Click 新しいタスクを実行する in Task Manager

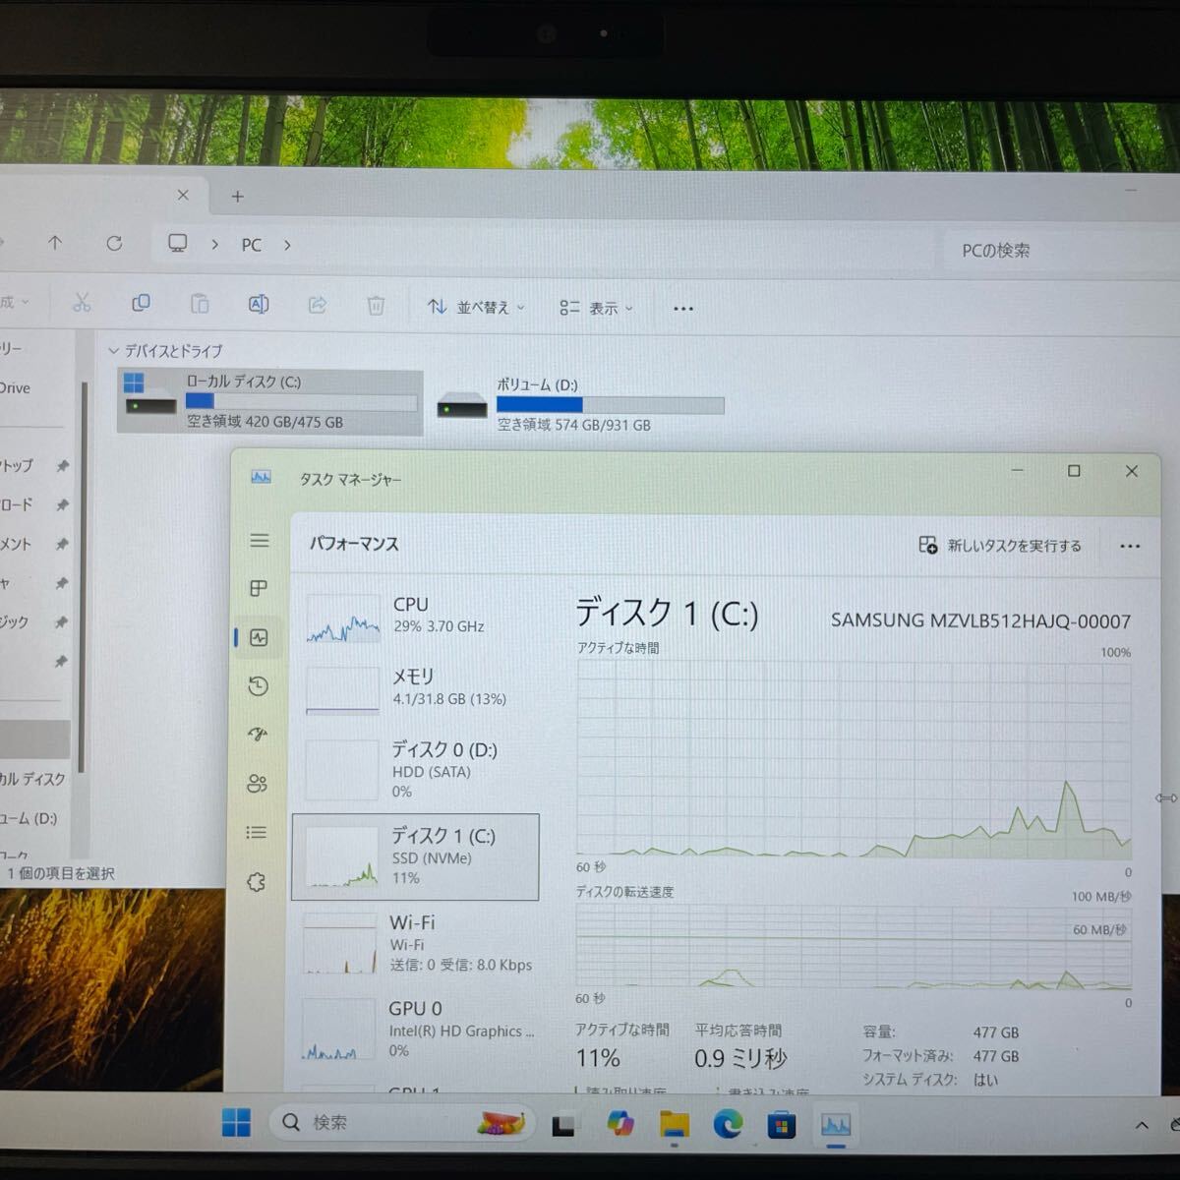click(x=999, y=546)
